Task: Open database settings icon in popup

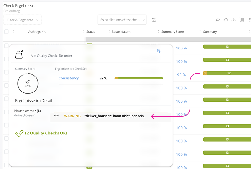Action: coord(159,51)
